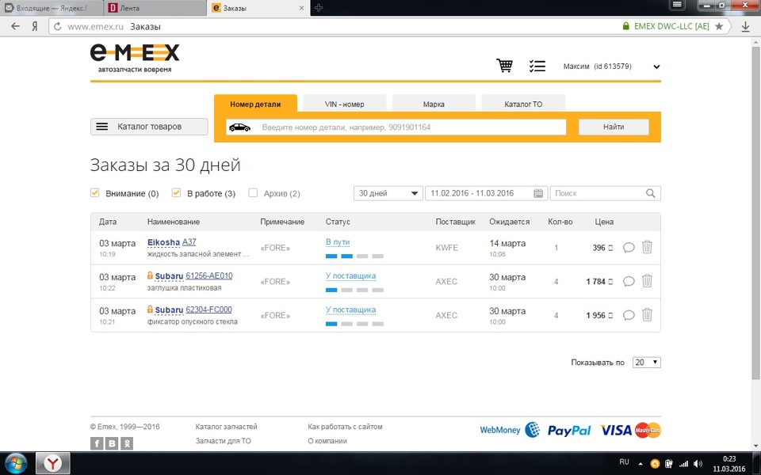Open the orders list icon next to cart

[537, 66]
